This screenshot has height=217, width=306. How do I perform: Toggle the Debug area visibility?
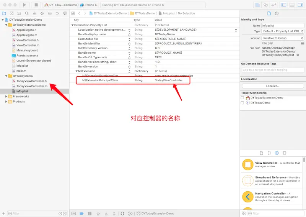pos(292,5)
